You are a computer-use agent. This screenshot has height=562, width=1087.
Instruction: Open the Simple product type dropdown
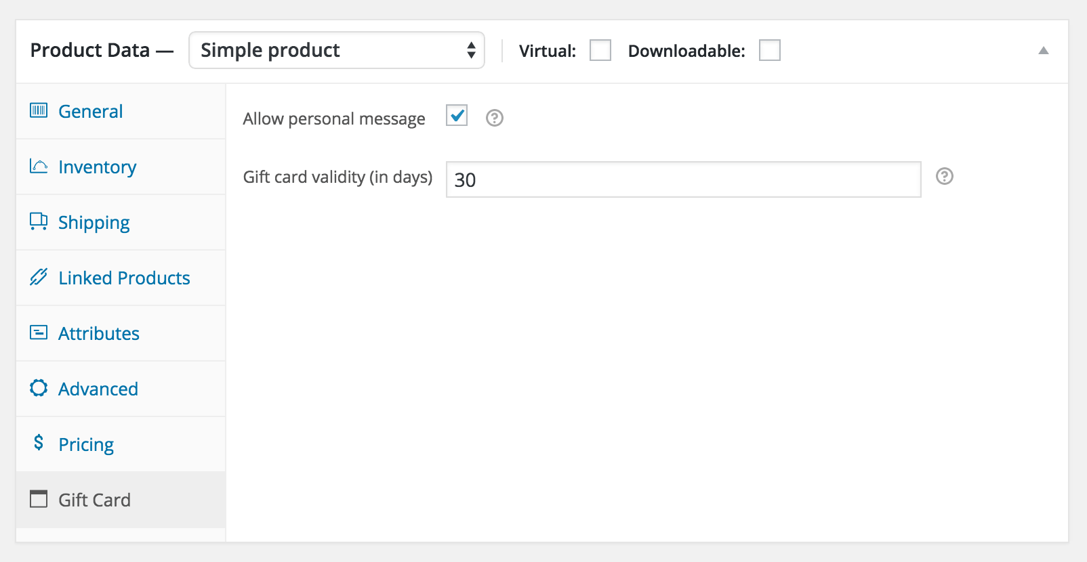[x=337, y=50]
